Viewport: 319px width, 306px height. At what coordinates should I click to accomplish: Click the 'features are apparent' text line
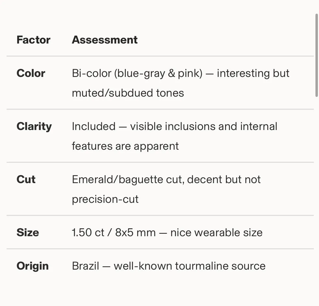tap(125, 146)
